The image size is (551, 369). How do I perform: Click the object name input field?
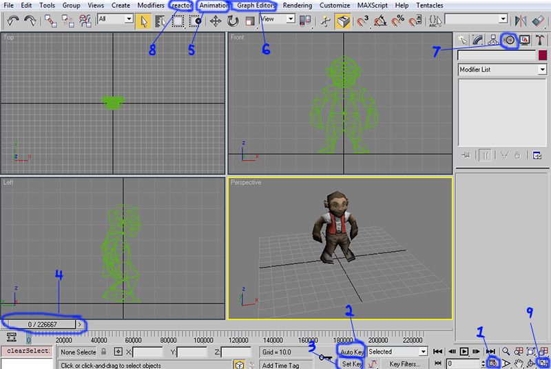(496, 55)
